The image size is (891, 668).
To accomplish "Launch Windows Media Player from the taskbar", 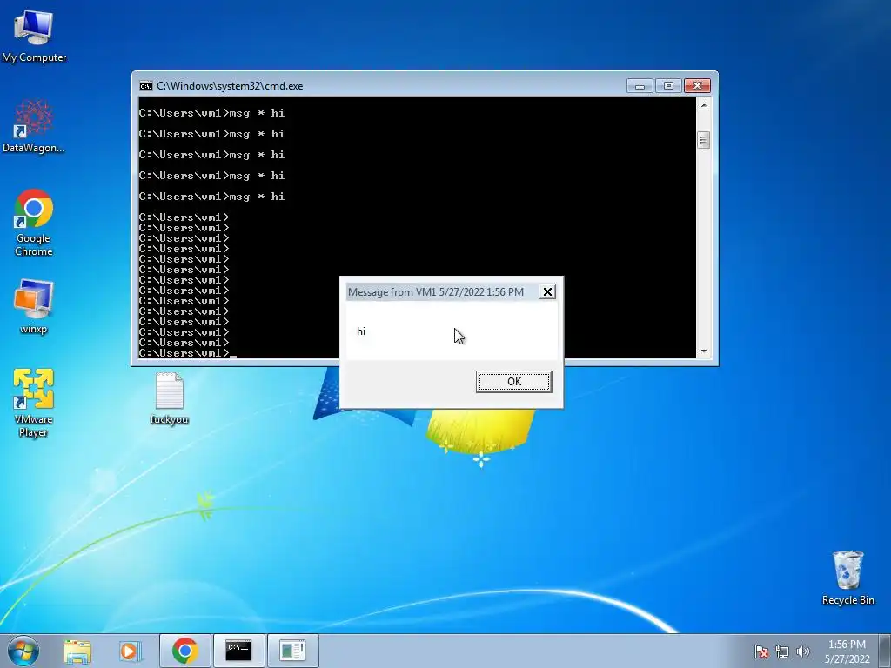I will [x=131, y=651].
